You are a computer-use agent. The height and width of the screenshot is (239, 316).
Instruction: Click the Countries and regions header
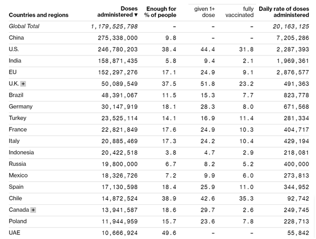pos(39,15)
